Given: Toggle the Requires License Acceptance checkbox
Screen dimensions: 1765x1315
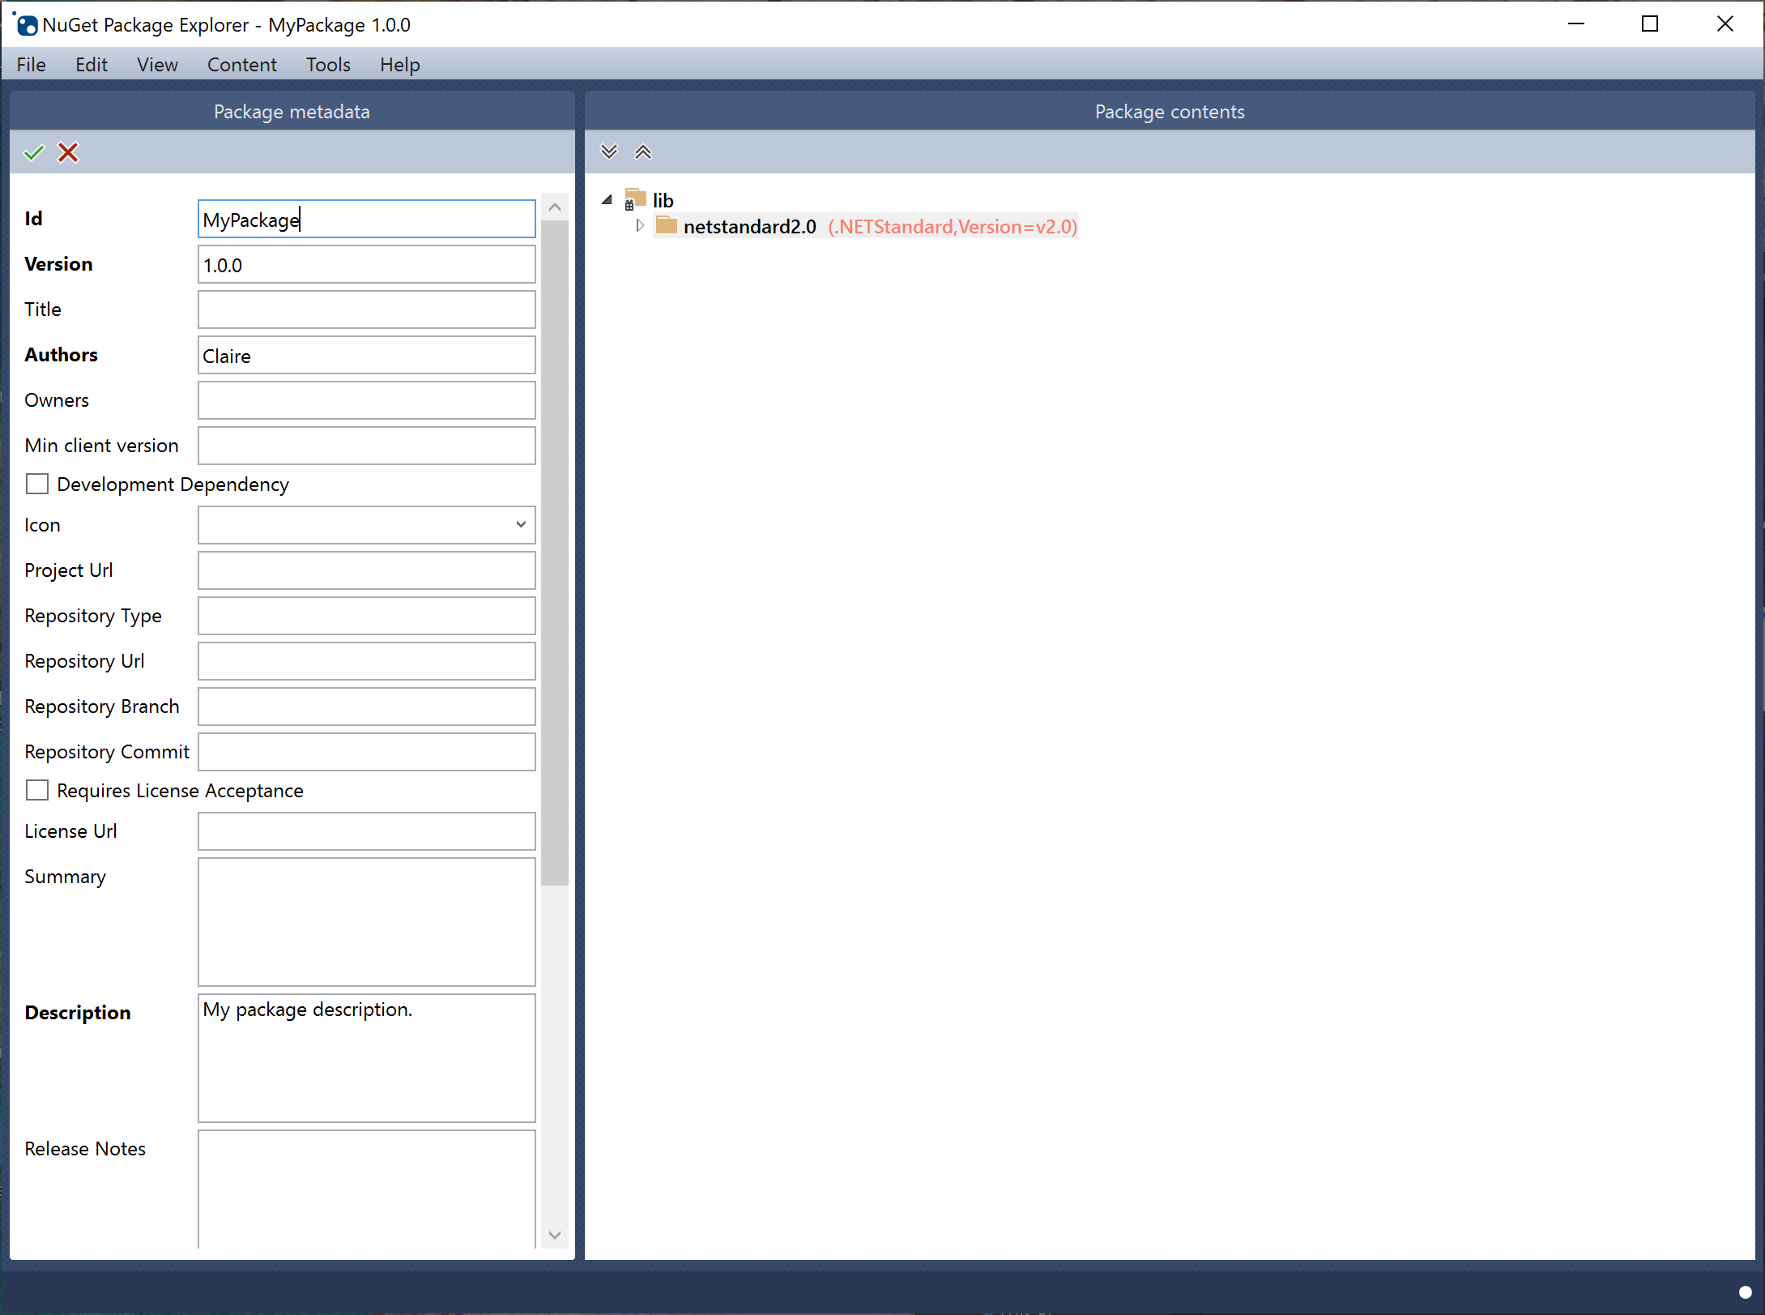Looking at the screenshot, I should (37, 790).
